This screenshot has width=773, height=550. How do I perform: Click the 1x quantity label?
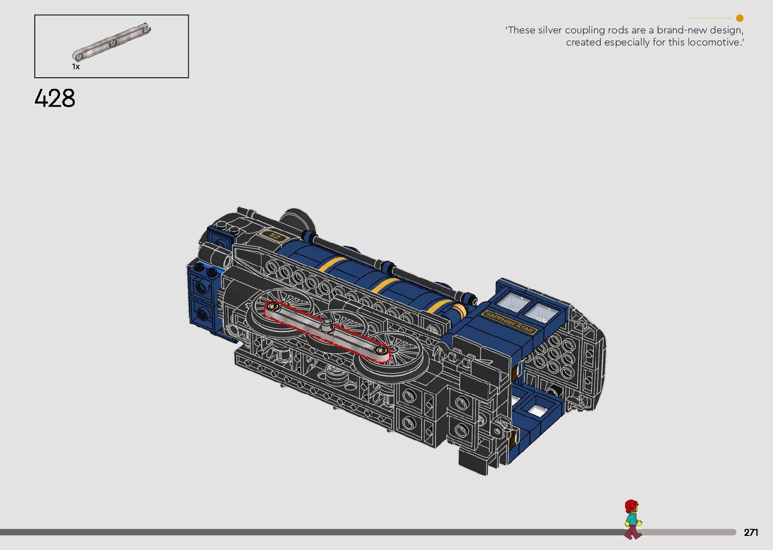click(76, 67)
